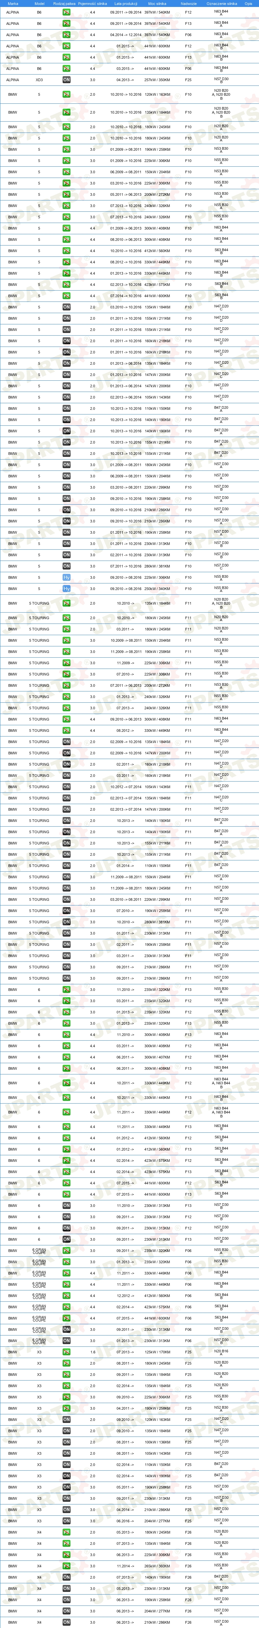Select the 07.2011 -> 10.2016 production years cell
Viewport: 259px width, 1628px height.
point(126,566)
